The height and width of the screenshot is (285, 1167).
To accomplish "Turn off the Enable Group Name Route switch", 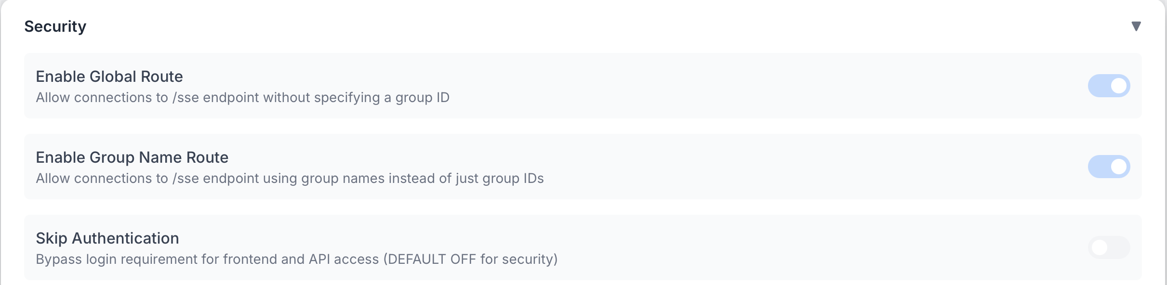I will (x=1109, y=167).
